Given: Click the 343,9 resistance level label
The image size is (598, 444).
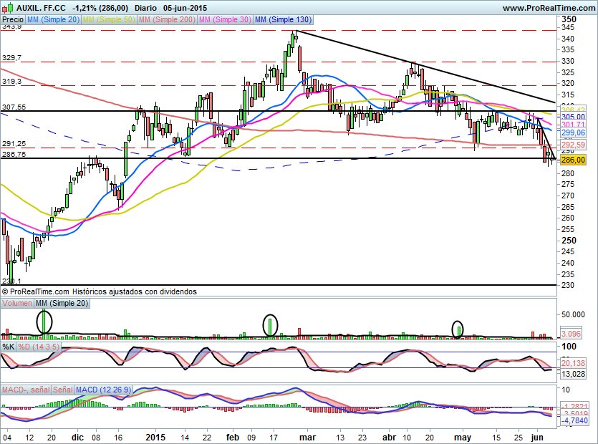Looking at the screenshot, I should [11, 26].
